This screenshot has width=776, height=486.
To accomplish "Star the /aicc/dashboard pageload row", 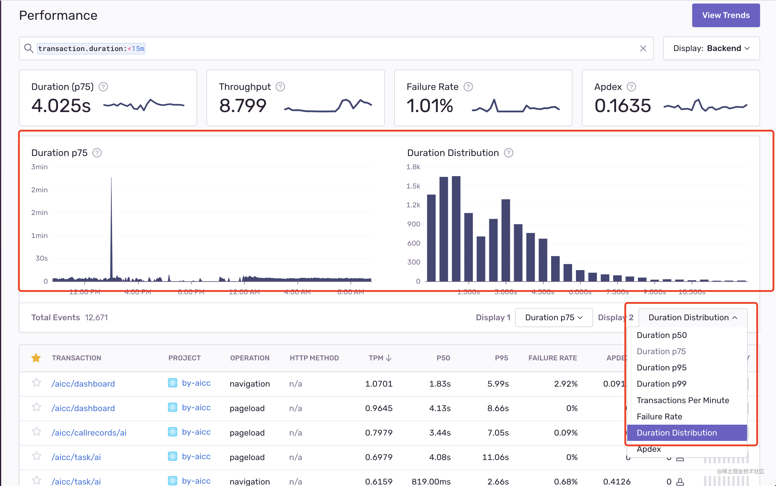I will tap(37, 407).
